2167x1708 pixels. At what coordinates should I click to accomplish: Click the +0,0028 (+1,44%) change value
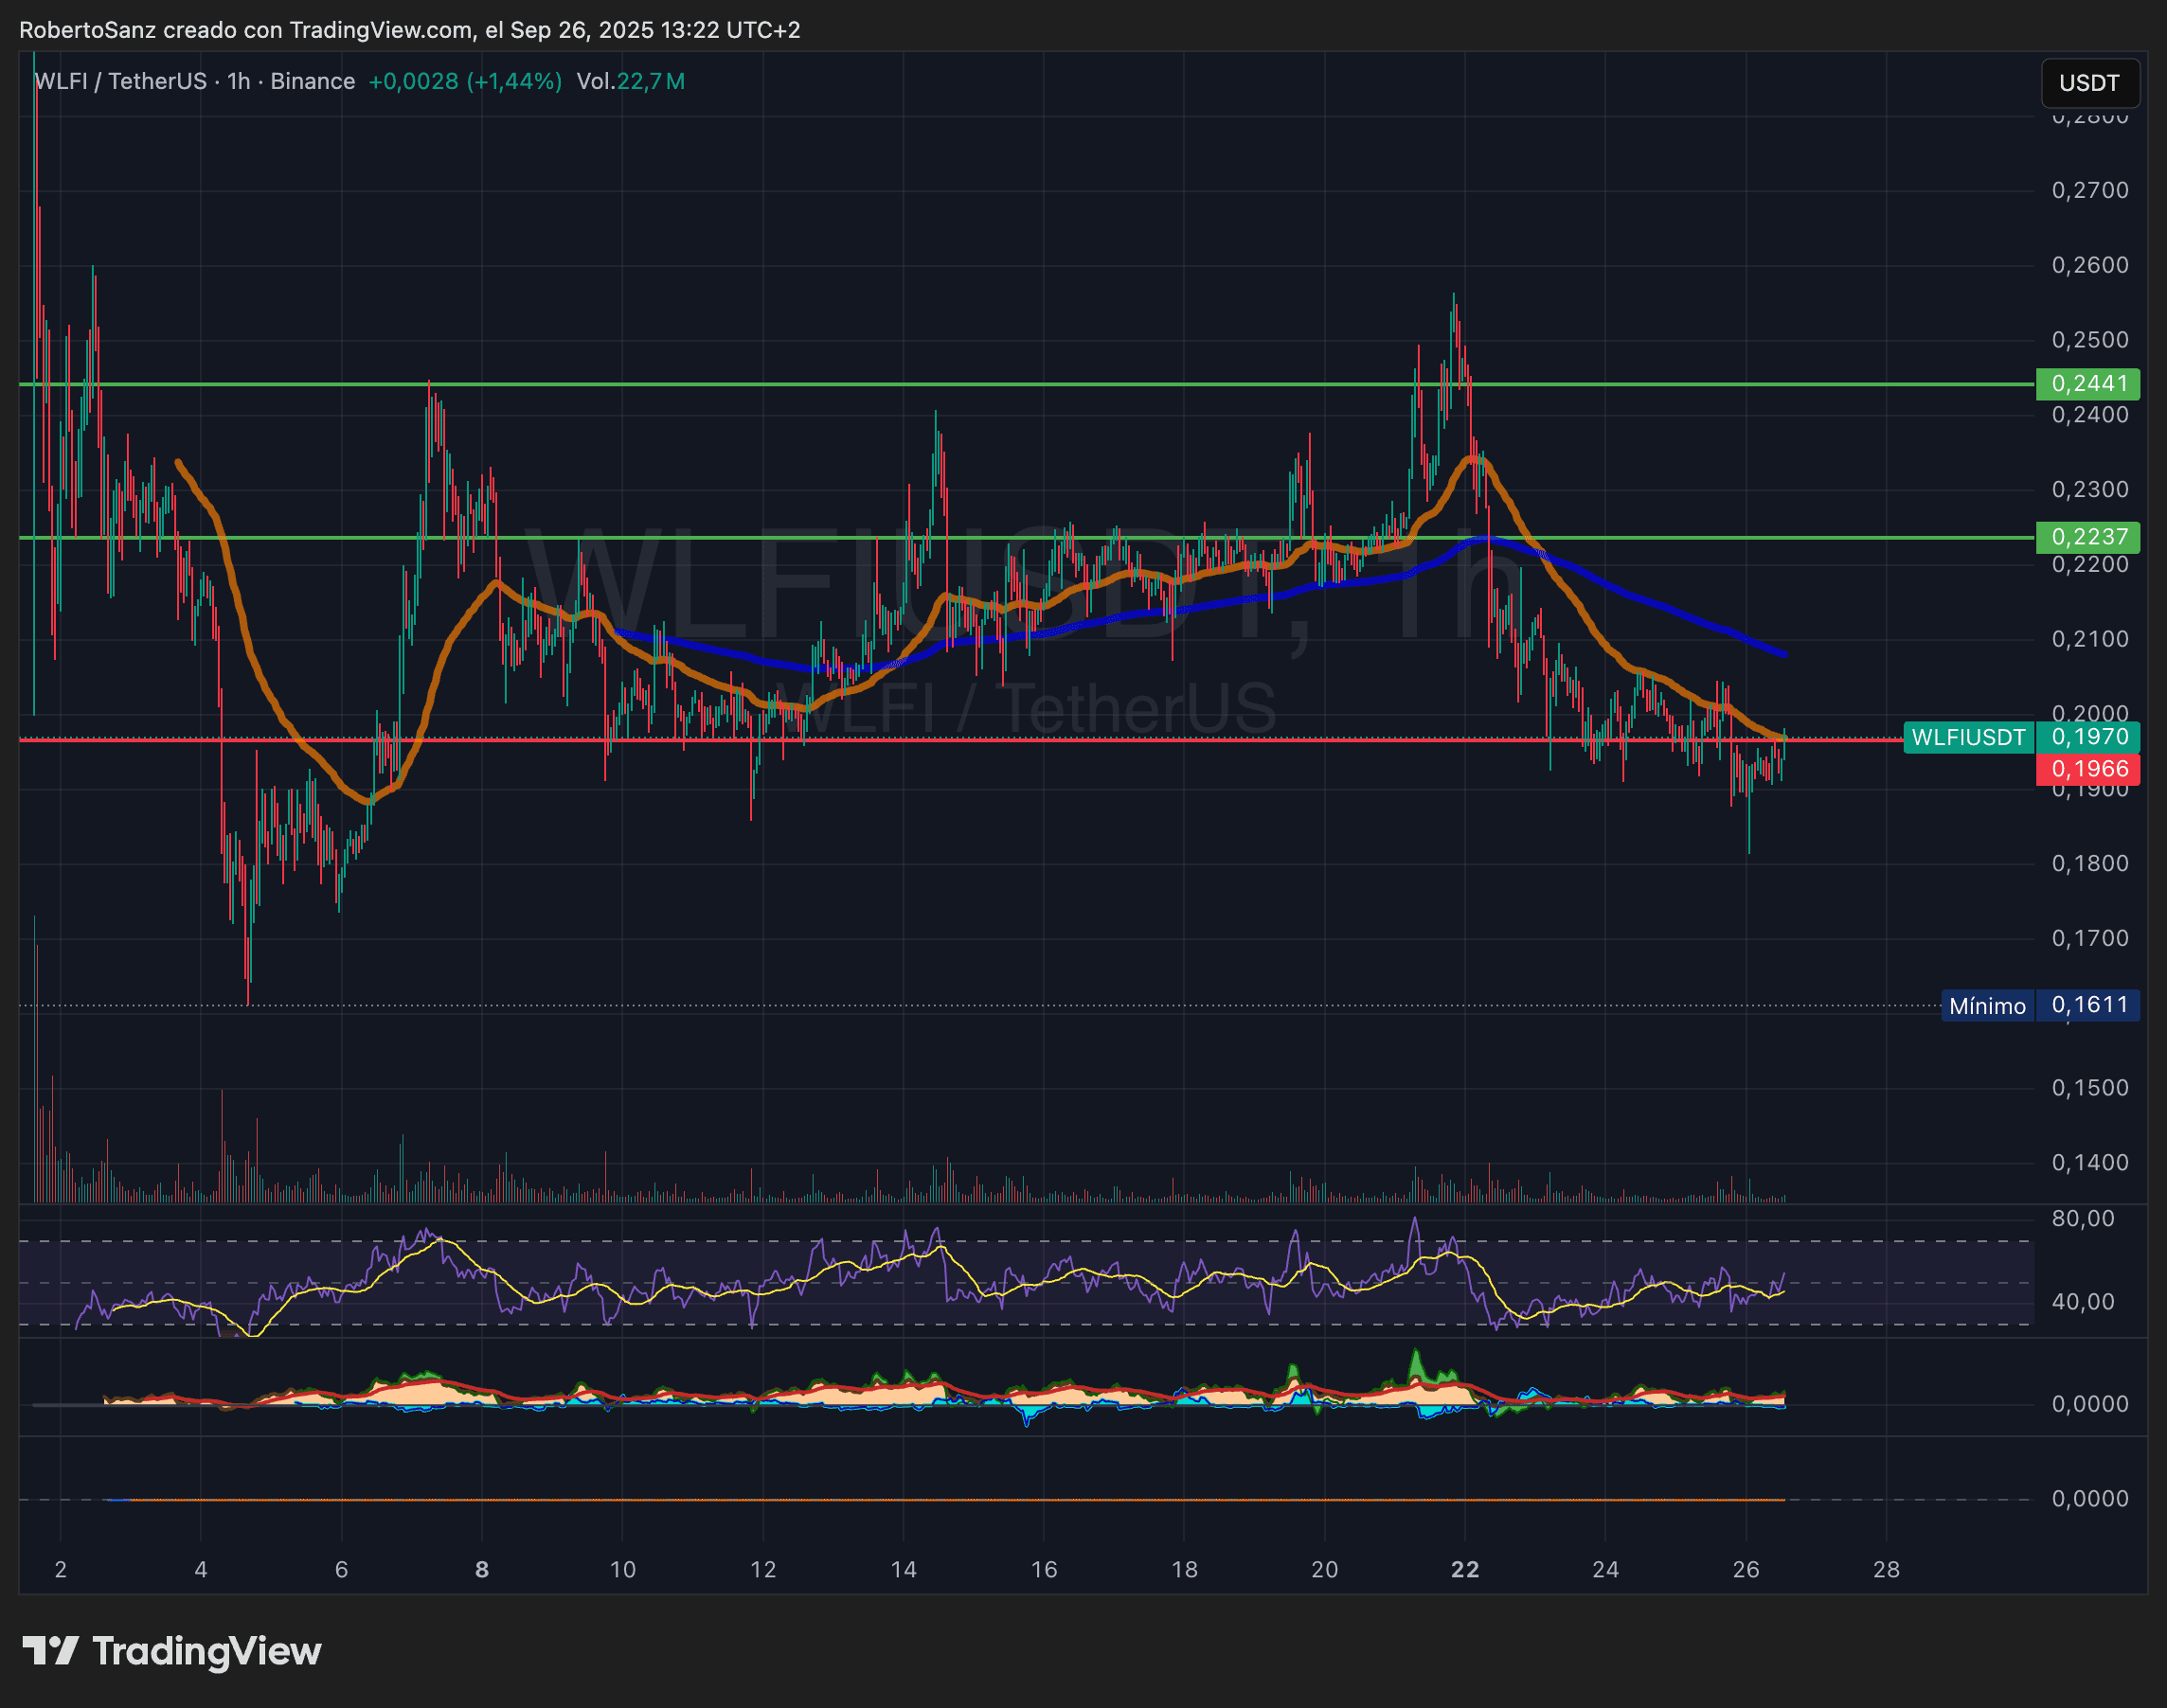click(465, 81)
